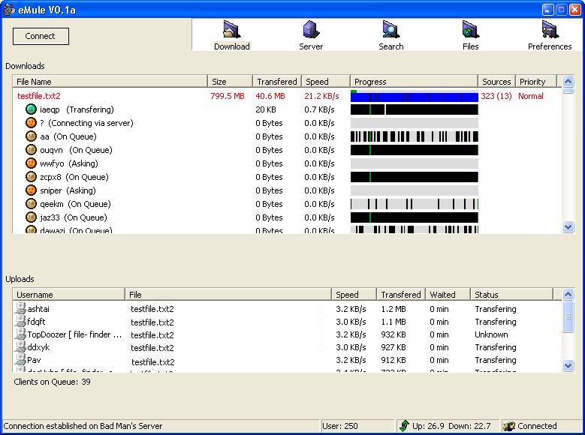Image resolution: width=585 pixels, height=435 pixels.
Task: Click the icon next to jaz33
Action: [x=31, y=217]
